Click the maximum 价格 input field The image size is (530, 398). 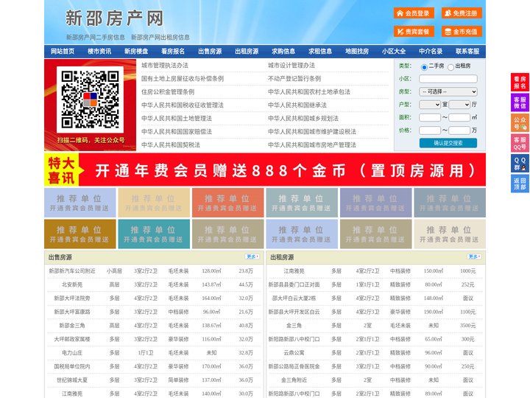point(459,130)
